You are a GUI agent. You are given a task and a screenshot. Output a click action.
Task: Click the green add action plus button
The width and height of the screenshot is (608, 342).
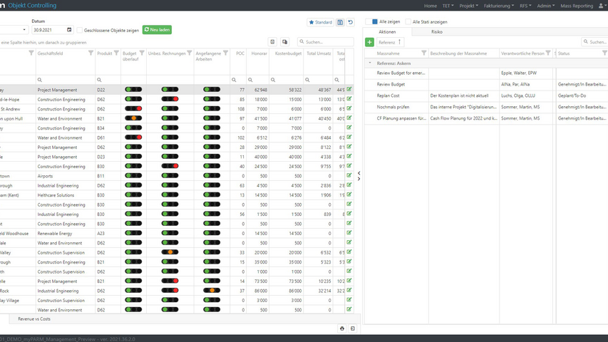(369, 43)
